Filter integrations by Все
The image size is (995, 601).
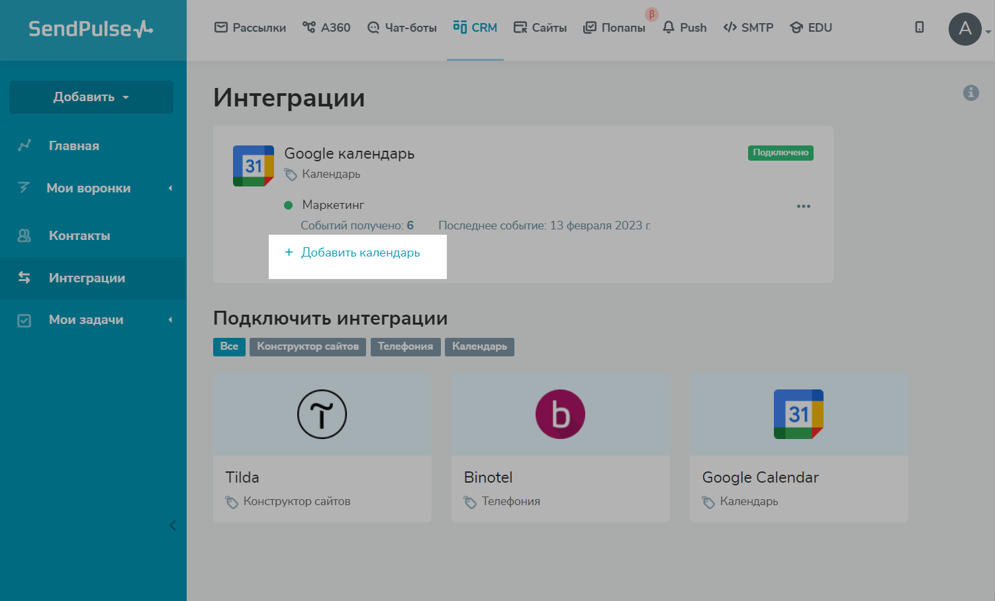[229, 346]
